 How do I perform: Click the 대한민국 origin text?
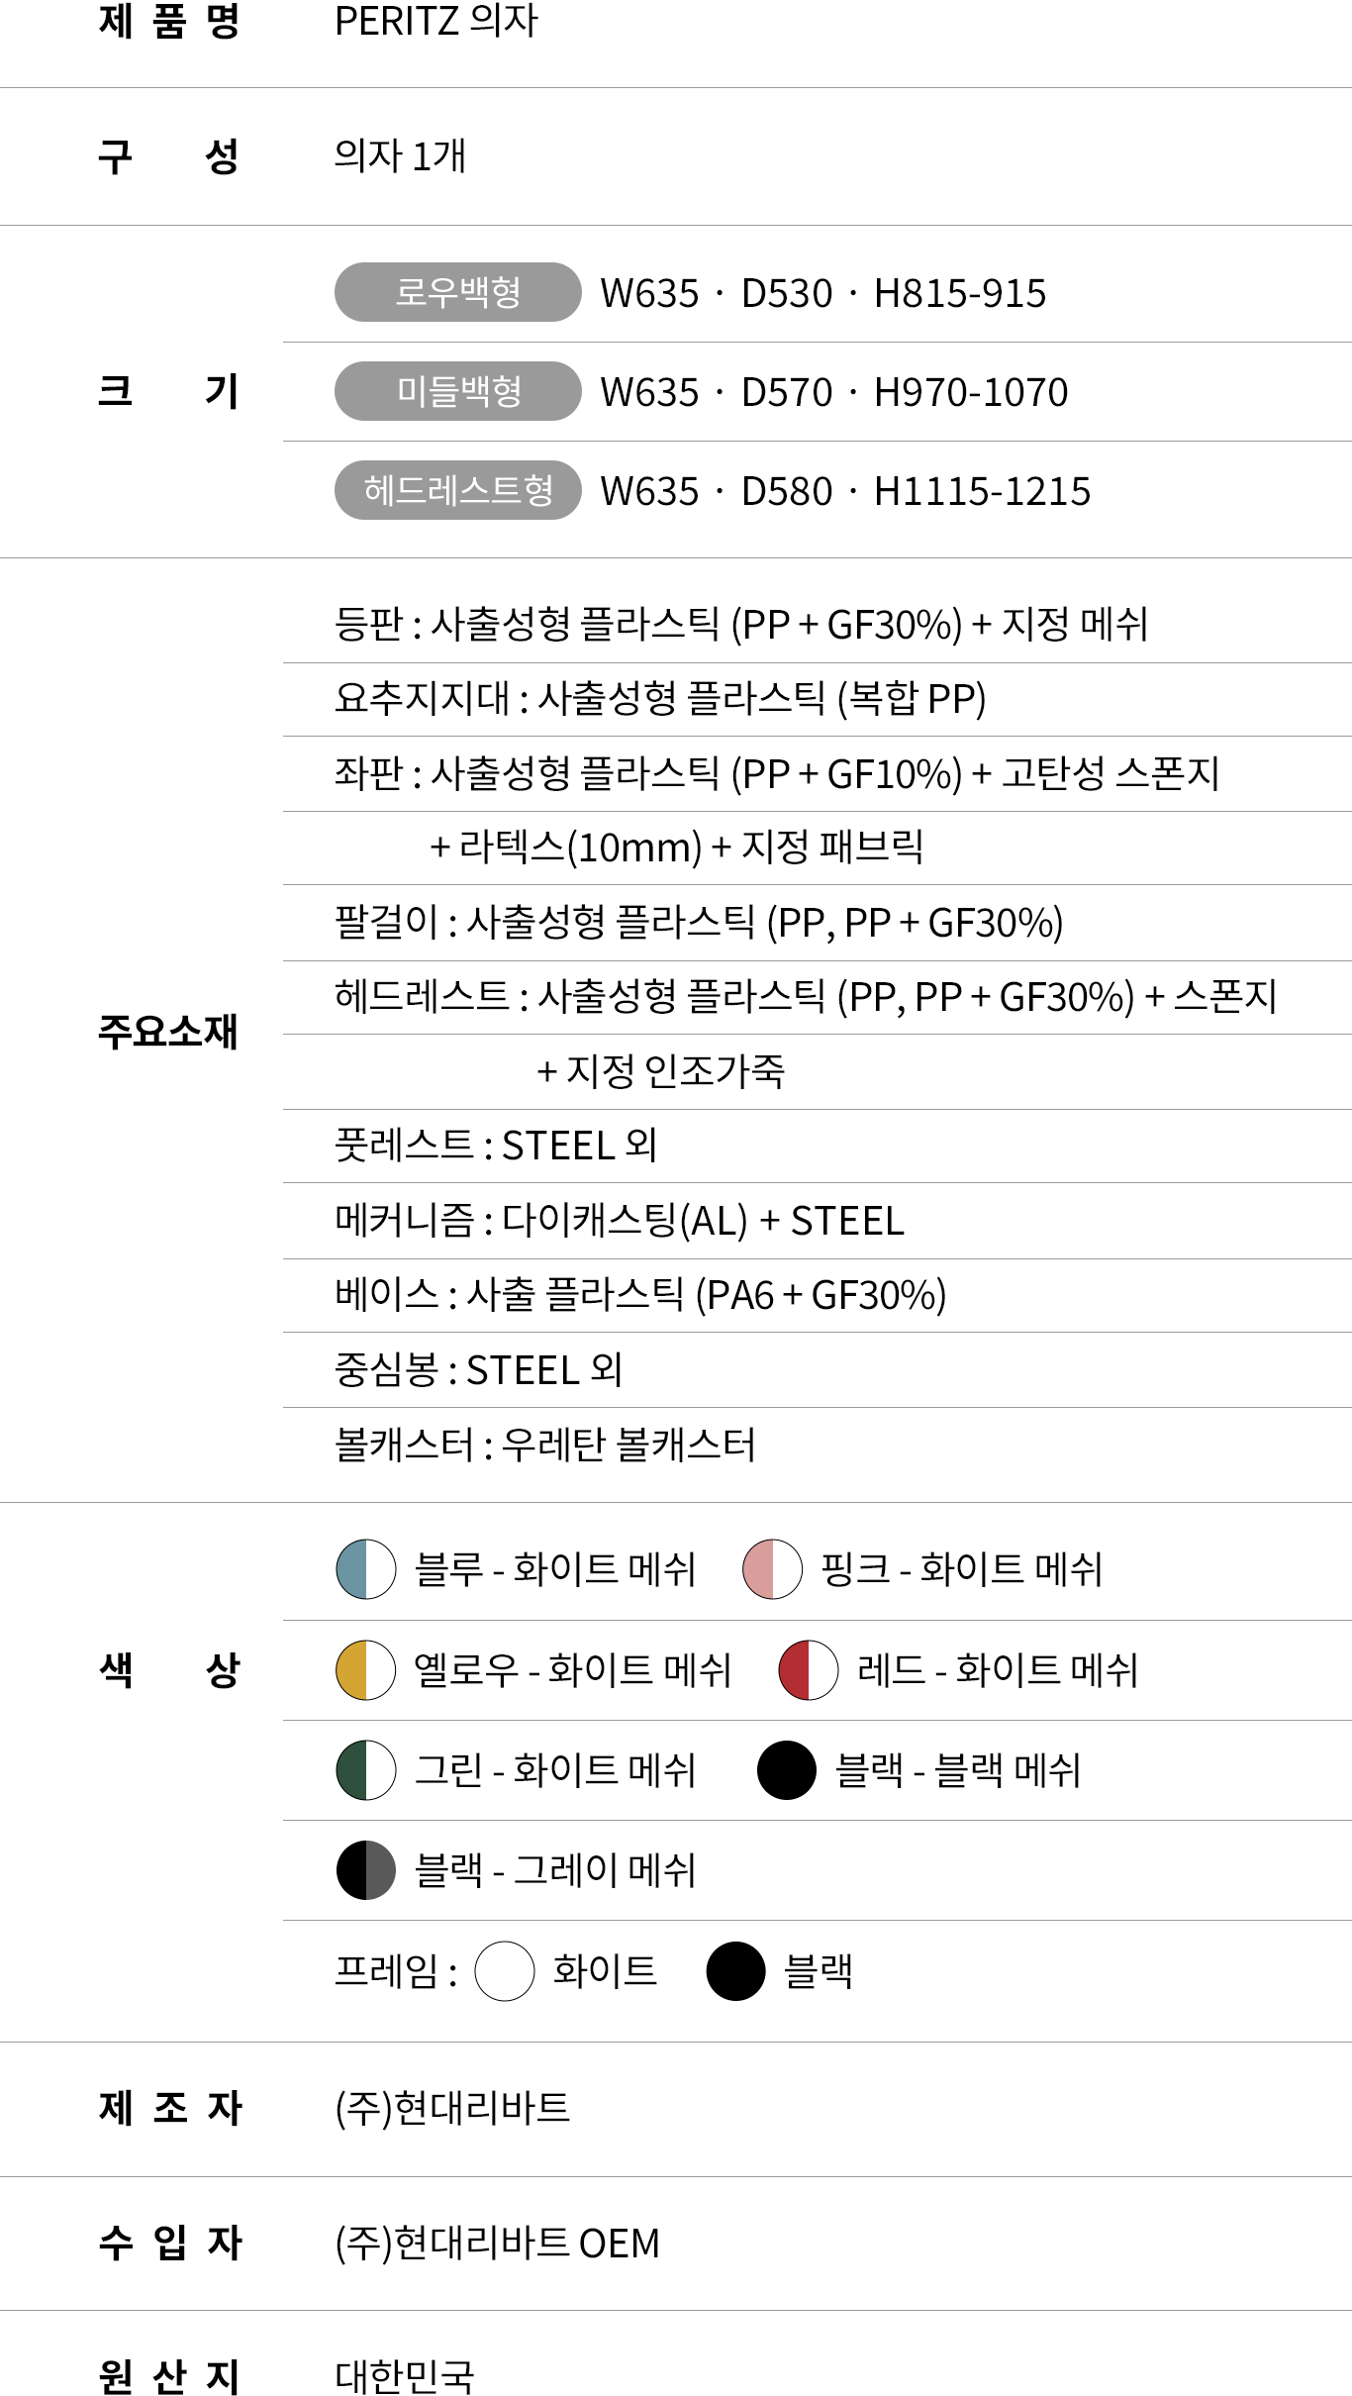click(x=405, y=2376)
